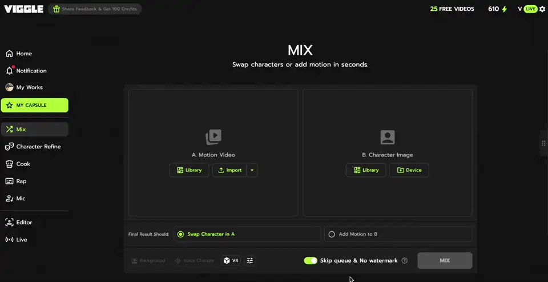Click "Swap characters or add motion in seconds." text
This screenshot has height=282, width=548.
tap(300, 65)
